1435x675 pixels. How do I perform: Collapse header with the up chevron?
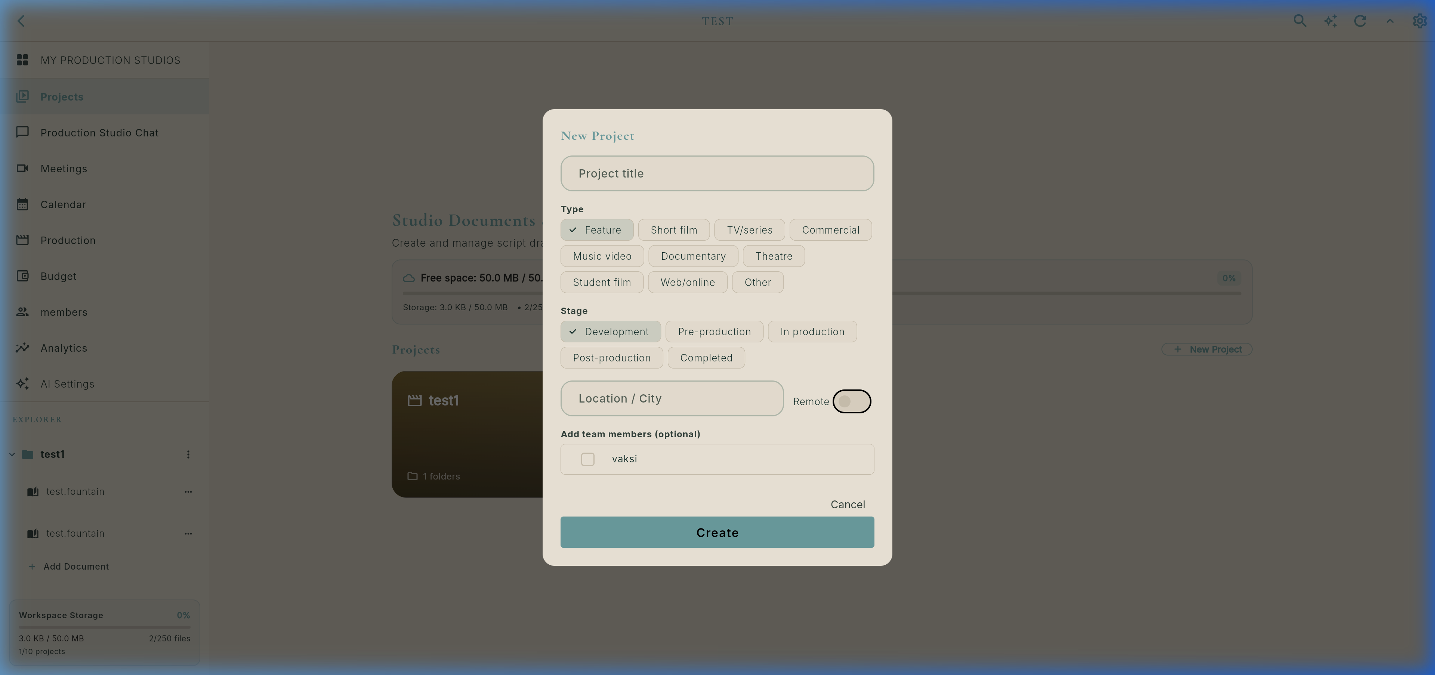1390,21
